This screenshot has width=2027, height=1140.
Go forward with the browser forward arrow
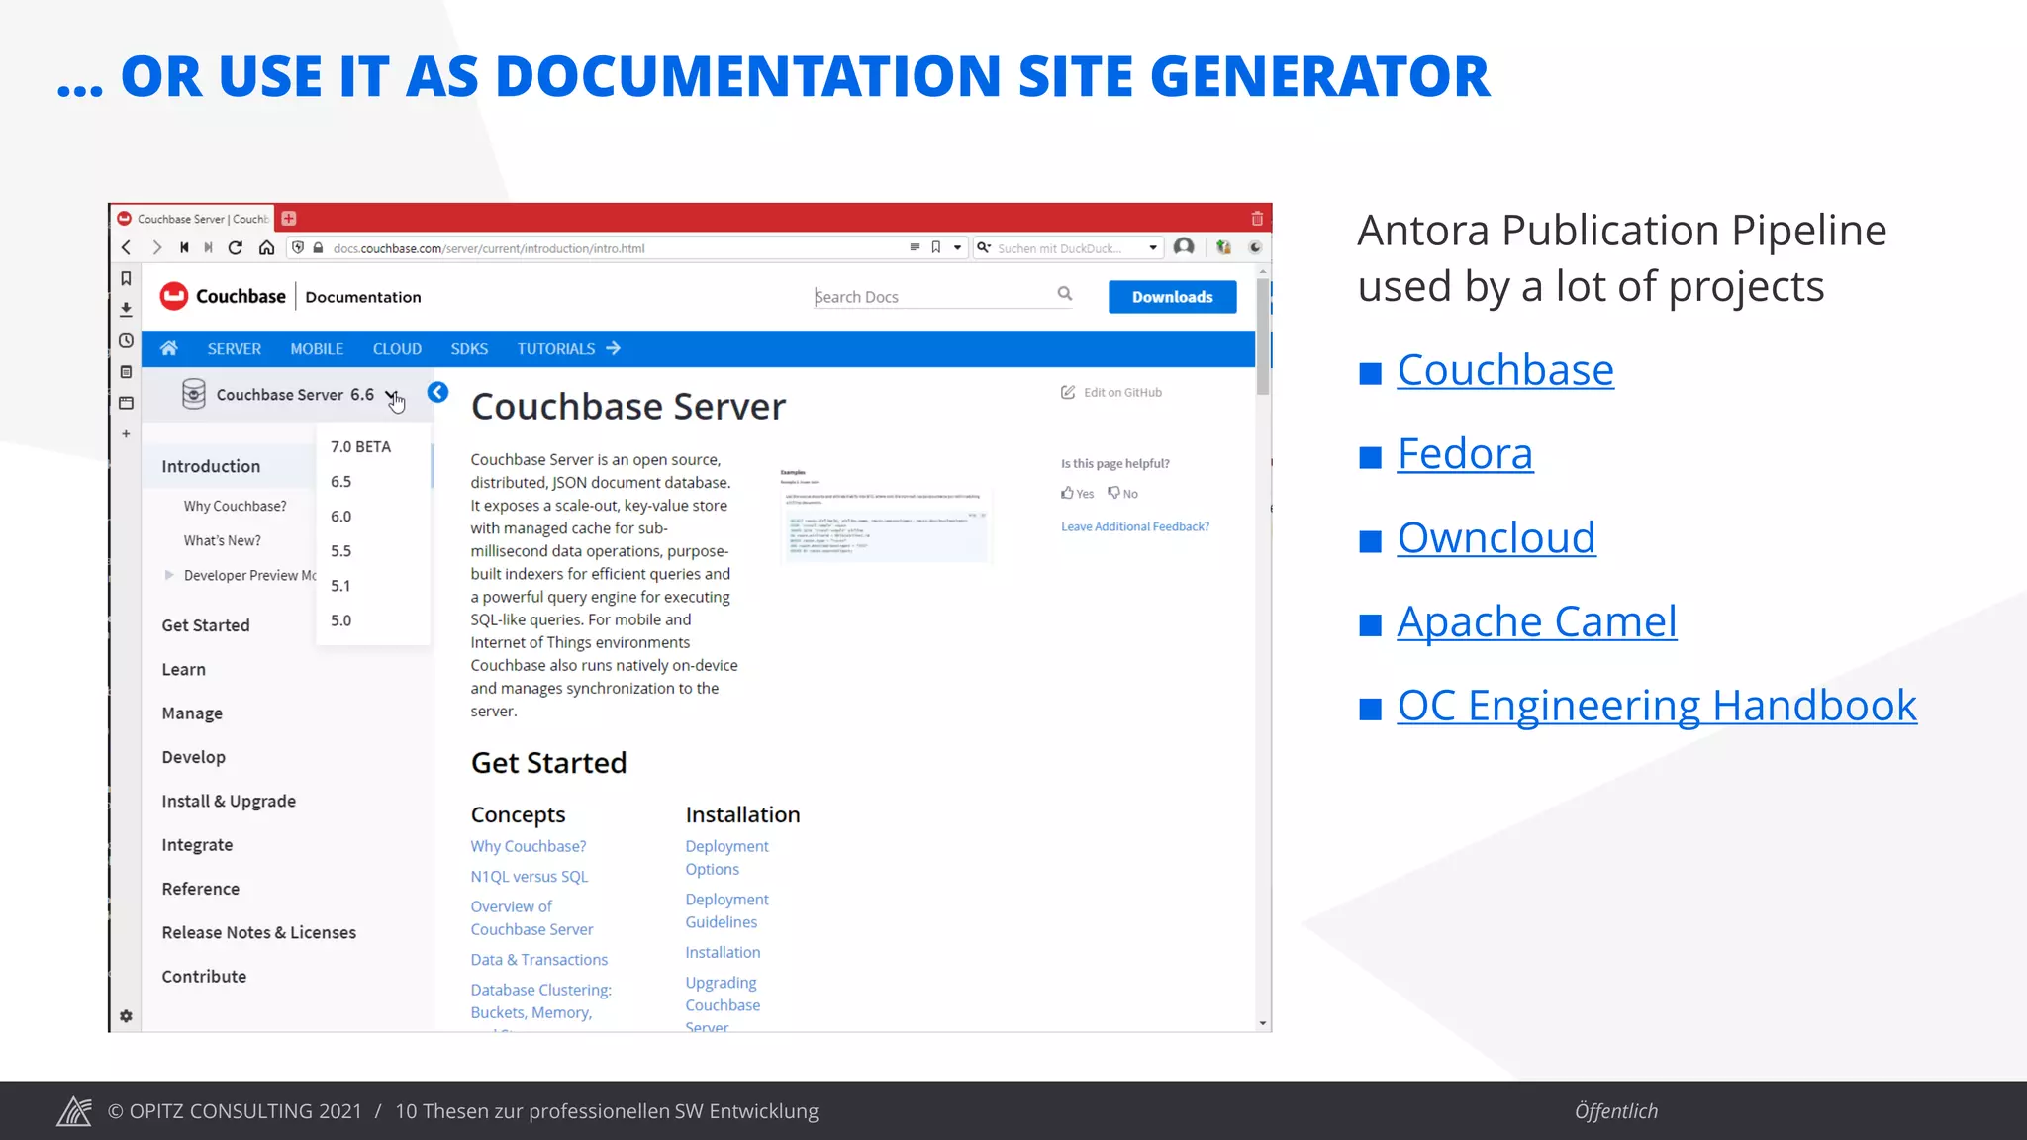click(156, 247)
